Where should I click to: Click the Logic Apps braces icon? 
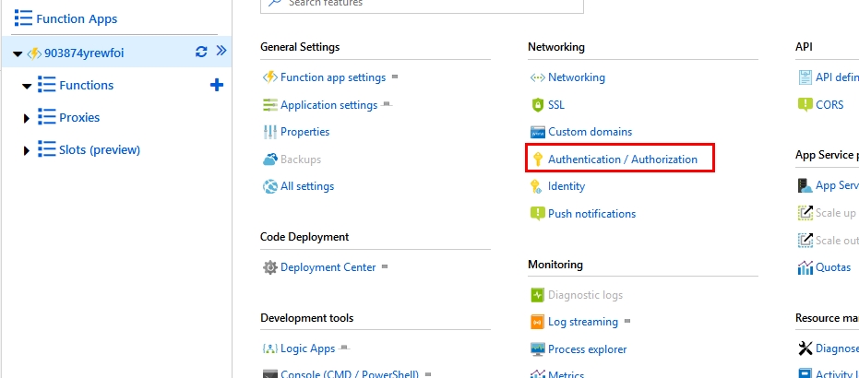pyautogui.click(x=270, y=348)
